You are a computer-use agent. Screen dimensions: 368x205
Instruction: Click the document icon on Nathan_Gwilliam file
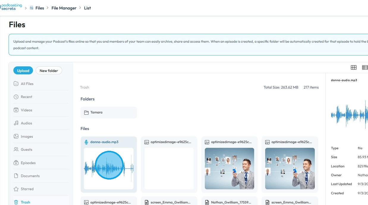tap(207, 202)
